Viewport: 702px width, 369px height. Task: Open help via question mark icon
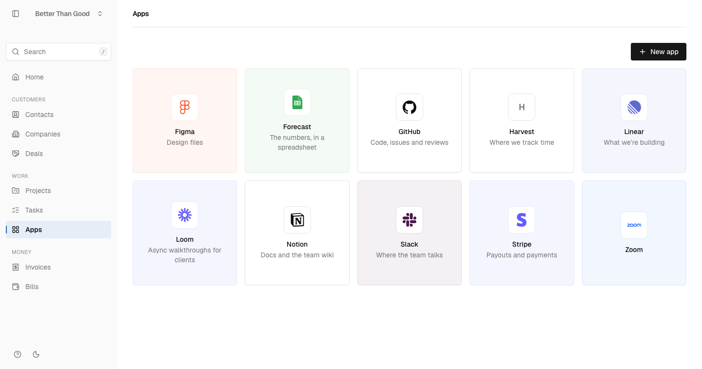click(18, 354)
